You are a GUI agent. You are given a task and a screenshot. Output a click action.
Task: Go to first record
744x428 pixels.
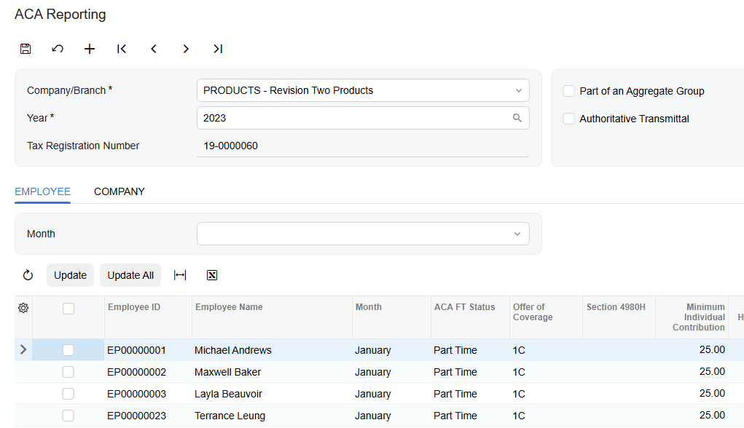tap(122, 49)
